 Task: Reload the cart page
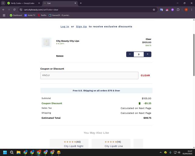[x=14, y=10]
